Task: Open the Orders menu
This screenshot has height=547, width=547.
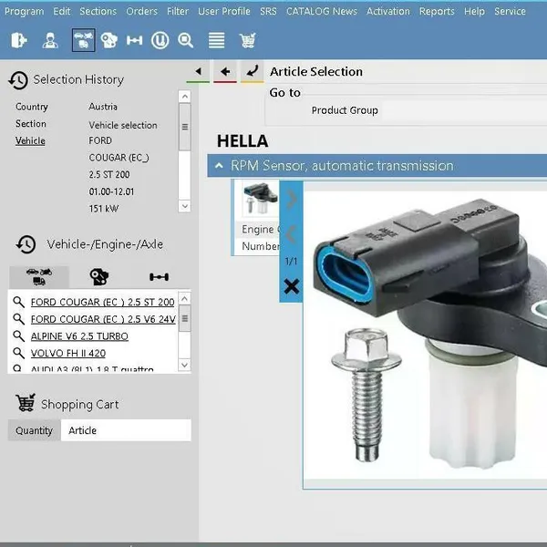Action: pyautogui.click(x=141, y=12)
